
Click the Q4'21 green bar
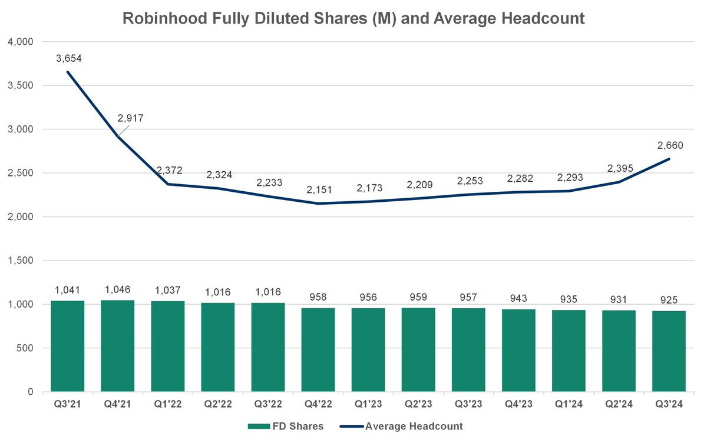(118, 346)
